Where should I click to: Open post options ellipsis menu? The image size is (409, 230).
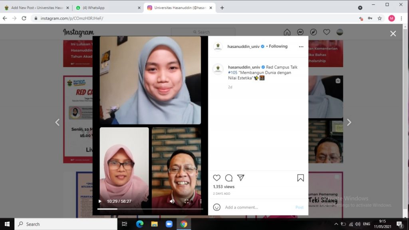tap(301, 46)
